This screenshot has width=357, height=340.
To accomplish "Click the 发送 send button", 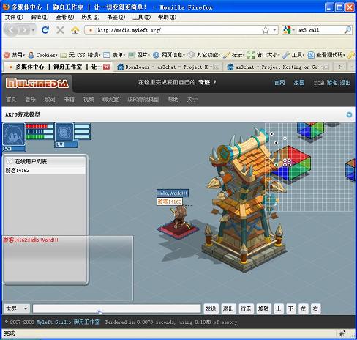I will pyautogui.click(x=211, y=308).
